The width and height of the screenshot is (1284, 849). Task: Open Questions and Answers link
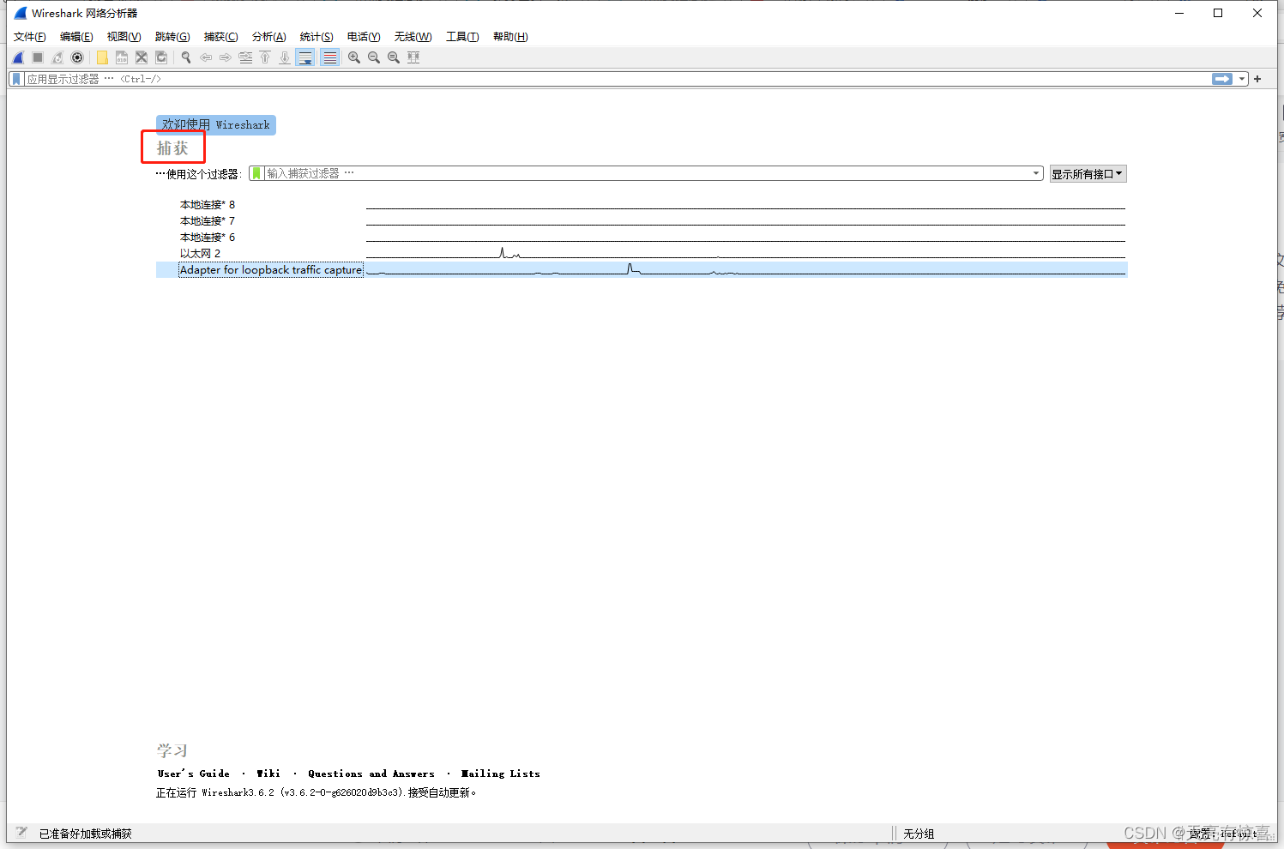371,774
